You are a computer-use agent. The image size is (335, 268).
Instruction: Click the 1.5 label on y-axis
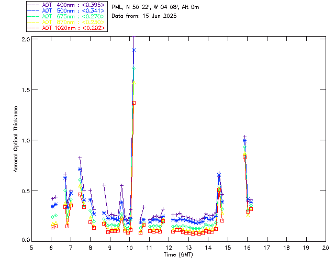(26, 90)
